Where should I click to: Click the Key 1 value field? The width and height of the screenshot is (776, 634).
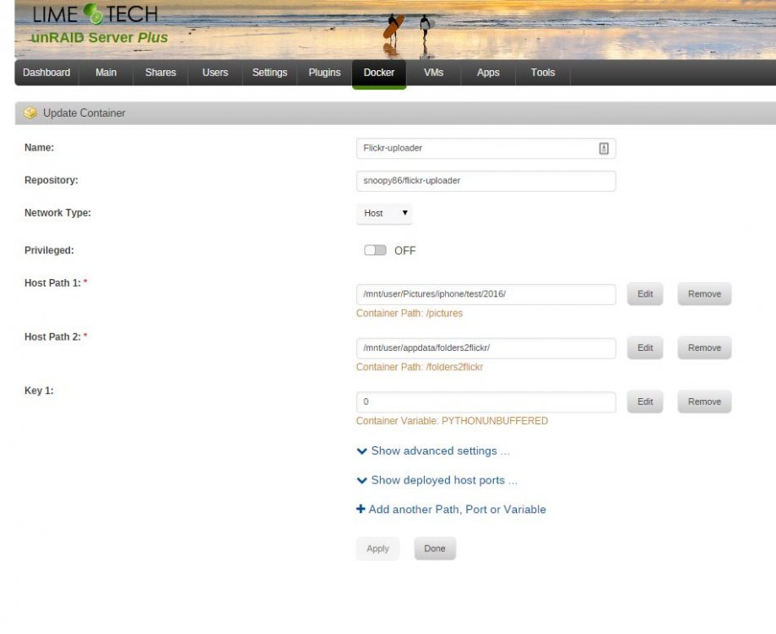(x=486, y=402)
